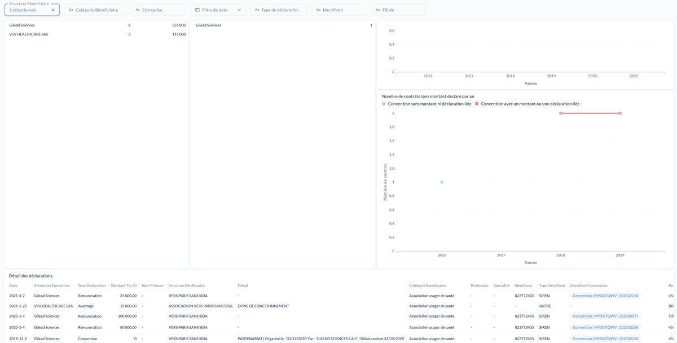The width and height of the screenshot is (677, 343).
Task: Click 'ASSOCIATION VERS PARIS SANS SIDA' cell
Action: click(200, 306)
